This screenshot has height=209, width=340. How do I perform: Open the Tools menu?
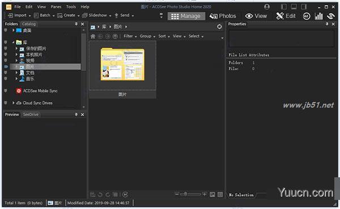click(71, 7)
